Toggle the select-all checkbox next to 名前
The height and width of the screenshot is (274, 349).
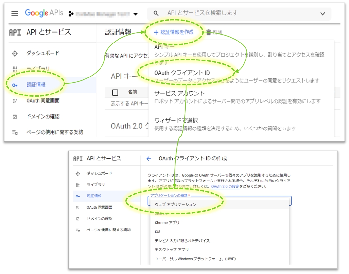[115, 93]
